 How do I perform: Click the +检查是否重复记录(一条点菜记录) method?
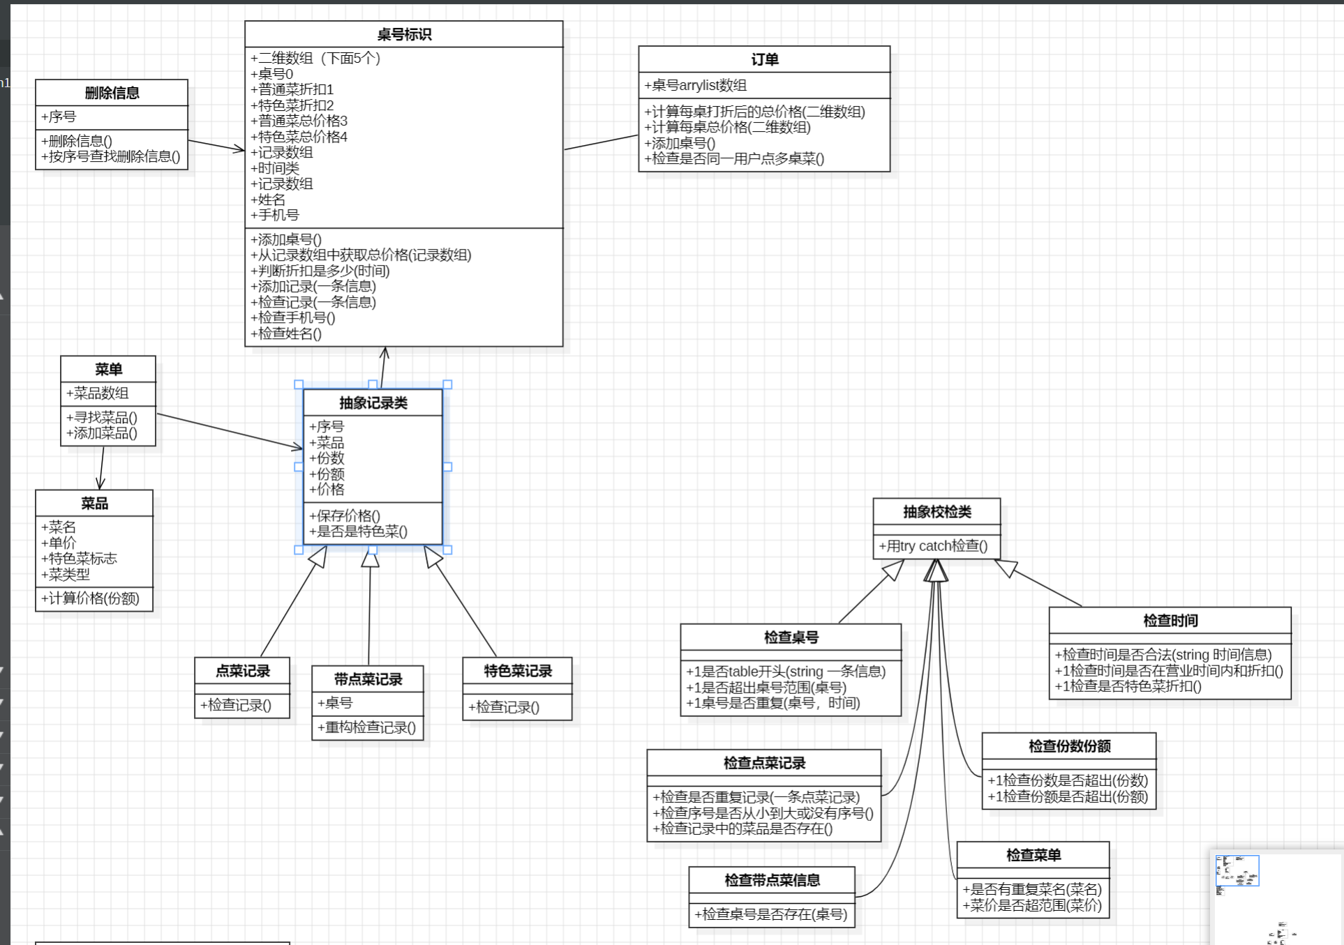point(756,797)
